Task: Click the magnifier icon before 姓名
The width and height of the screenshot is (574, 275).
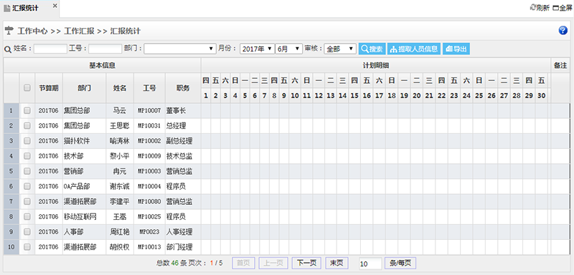Action: click(x=8, y=49)
